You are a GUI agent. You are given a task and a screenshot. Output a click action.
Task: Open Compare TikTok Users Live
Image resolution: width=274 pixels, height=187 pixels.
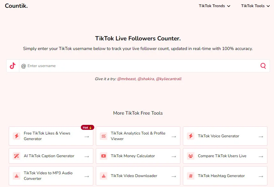coord(225,156)
